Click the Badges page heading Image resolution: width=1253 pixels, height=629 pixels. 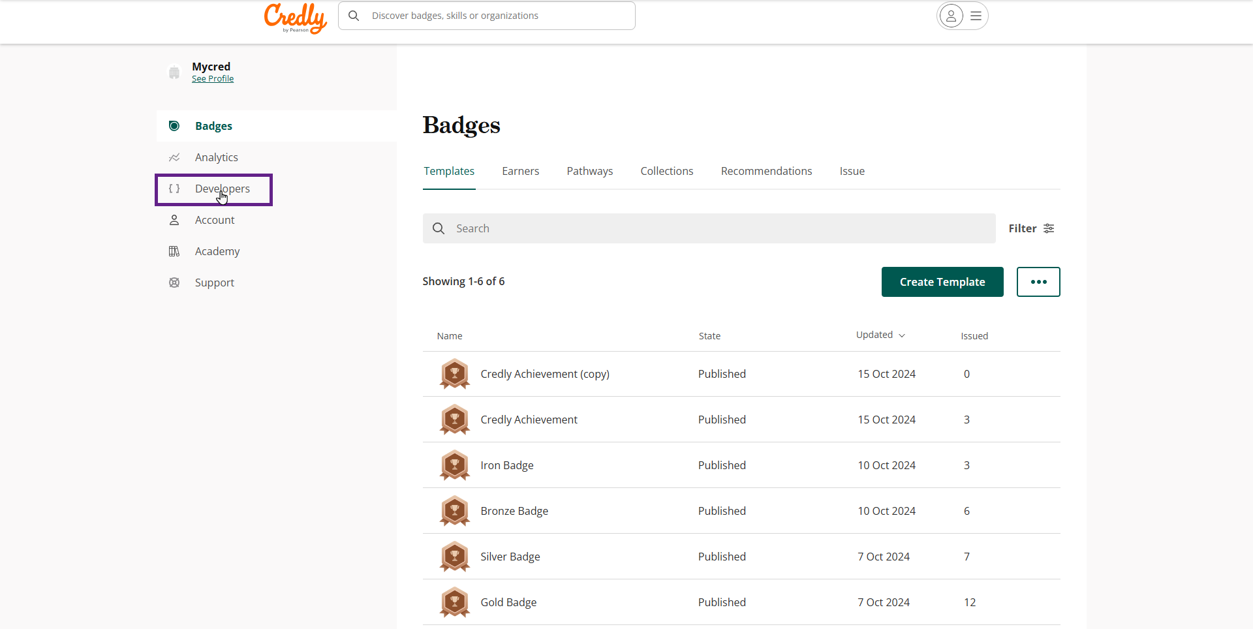tap(461, 125)
